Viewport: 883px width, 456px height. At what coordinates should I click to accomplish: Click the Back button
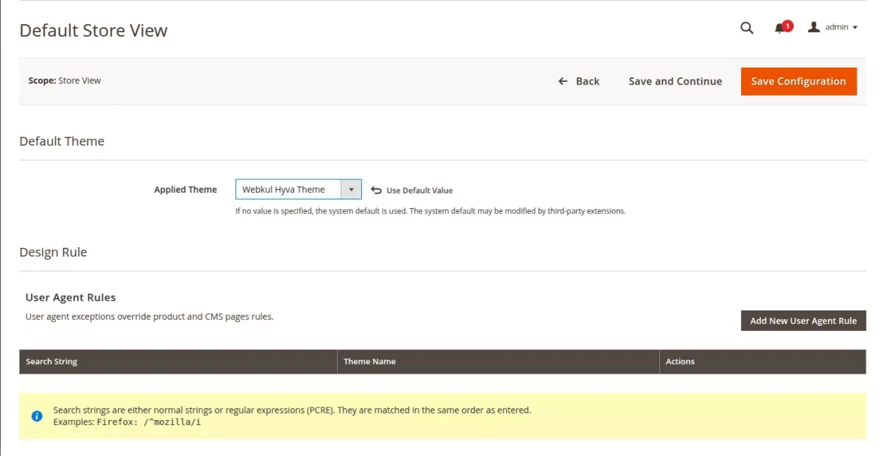pos(579,81)
